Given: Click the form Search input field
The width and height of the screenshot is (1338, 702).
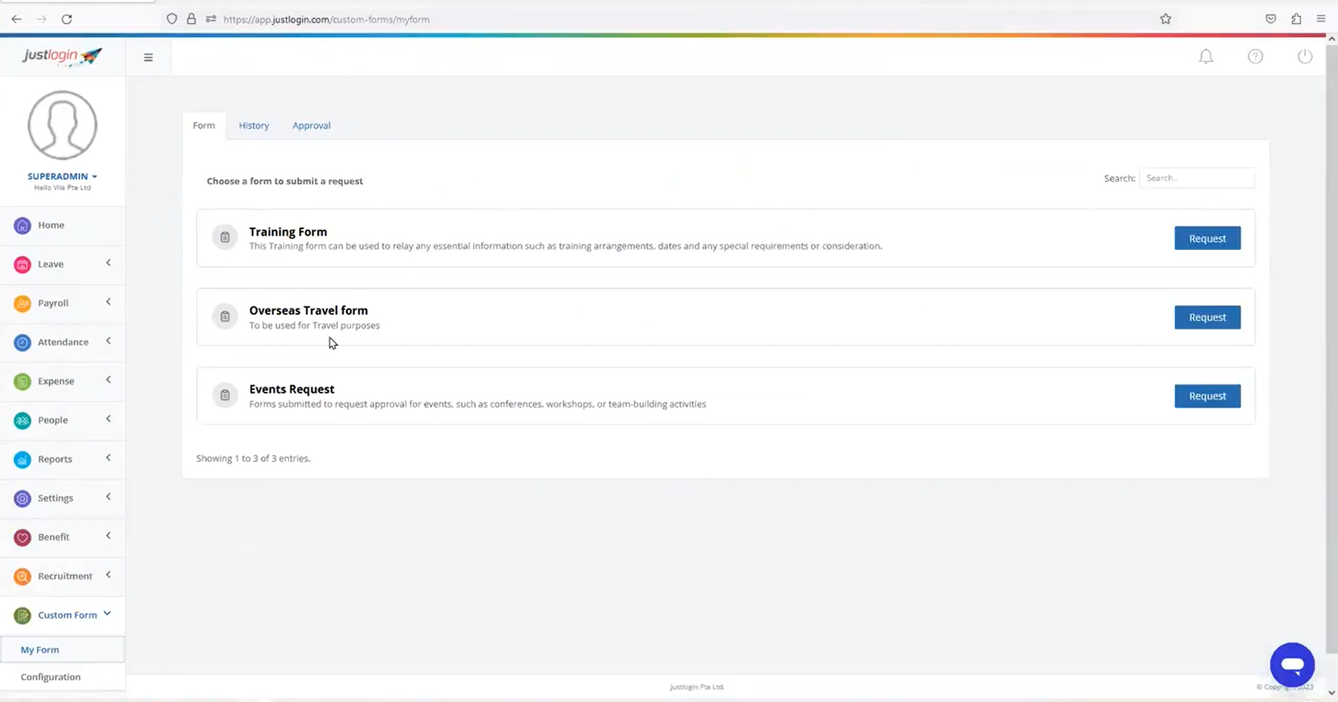Looking at the screenshot, I should coord(1197,178).
